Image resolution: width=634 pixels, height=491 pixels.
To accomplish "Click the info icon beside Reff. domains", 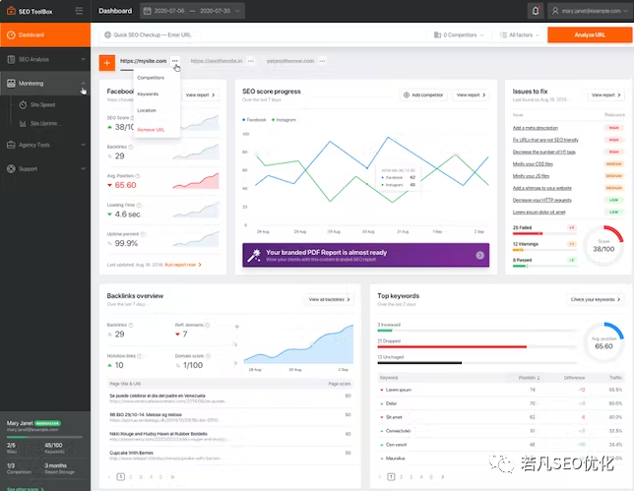I will (x=208, y=325).
